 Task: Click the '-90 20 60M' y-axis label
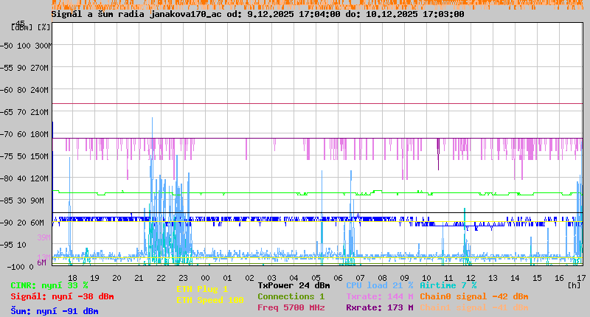[22, 223]
